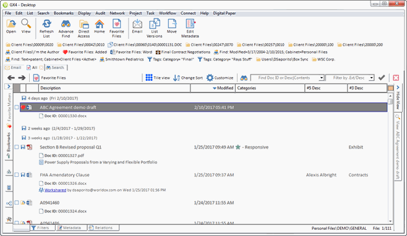This screenshot has width=407, height=236.
Task: Click the heart icon in left sidebar
Action: [9, 126]
